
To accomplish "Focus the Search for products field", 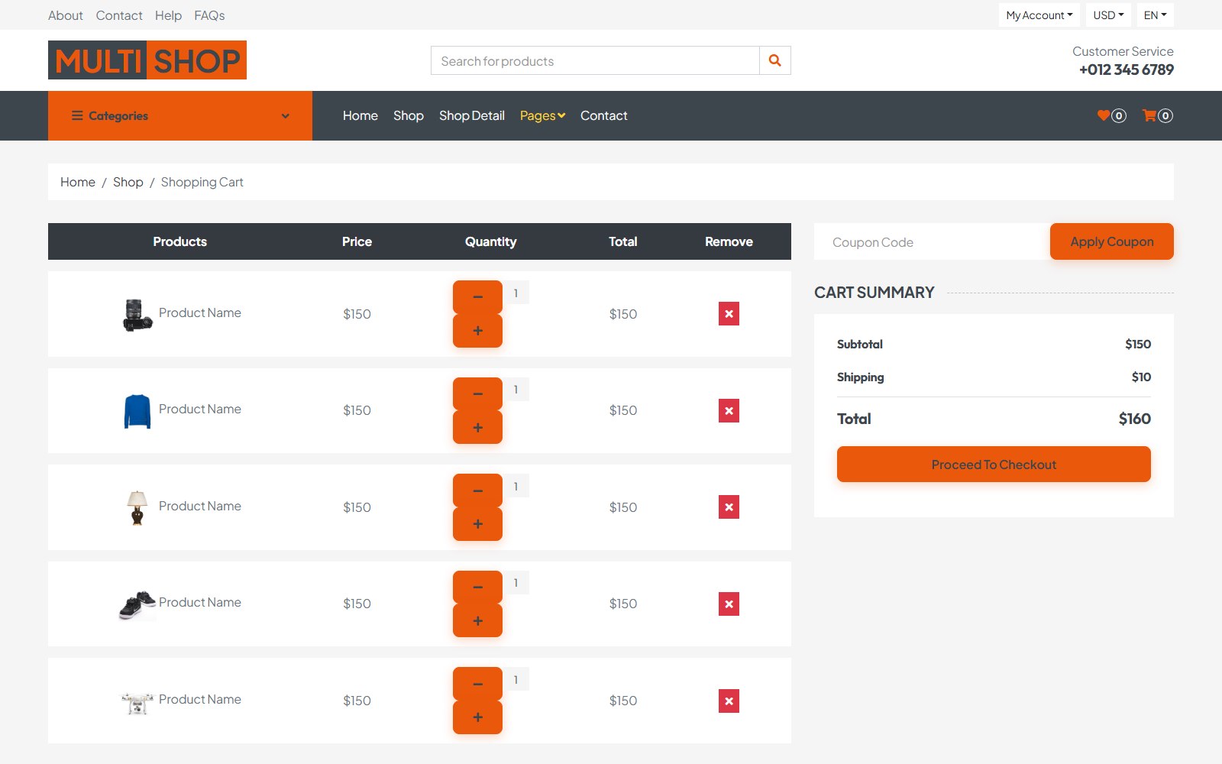I will pyautogui.click(x=595, y=60).
